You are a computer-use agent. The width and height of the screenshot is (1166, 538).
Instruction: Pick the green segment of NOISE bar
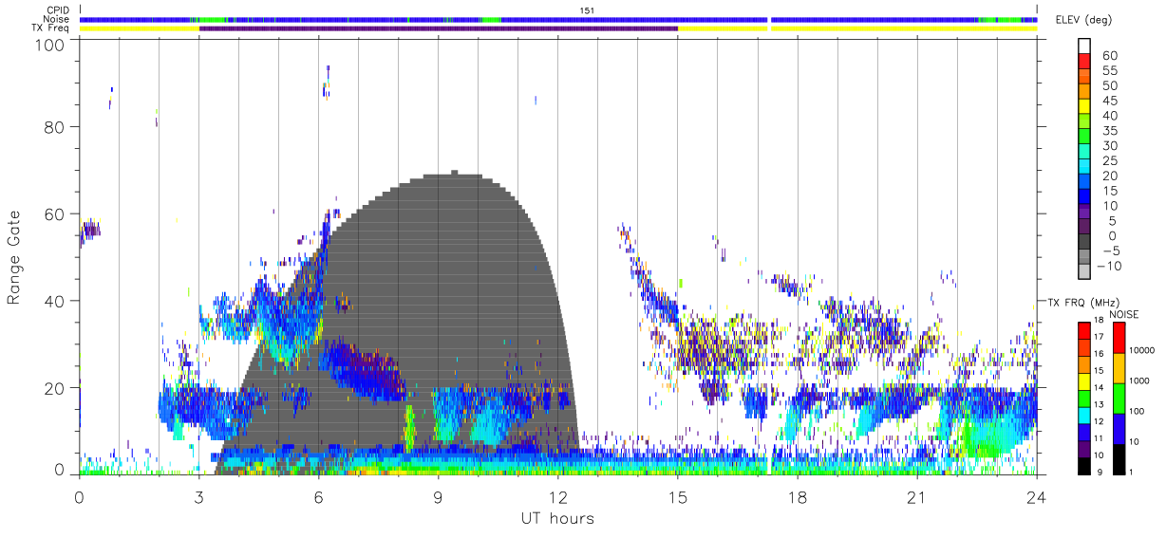tap(1118, 398)
